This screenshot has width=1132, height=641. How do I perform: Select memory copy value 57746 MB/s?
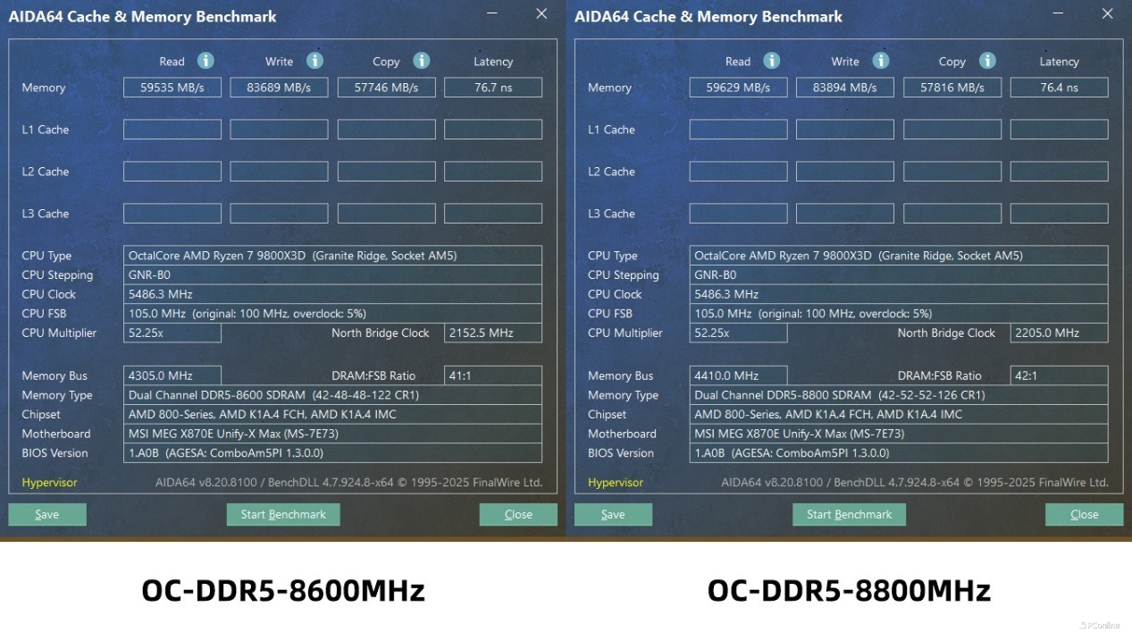pos(387,88)
